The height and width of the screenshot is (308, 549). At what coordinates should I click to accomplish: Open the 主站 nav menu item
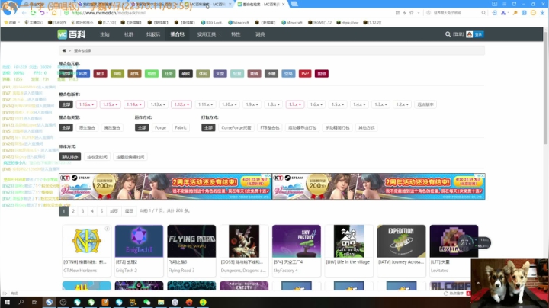(104, 34)
